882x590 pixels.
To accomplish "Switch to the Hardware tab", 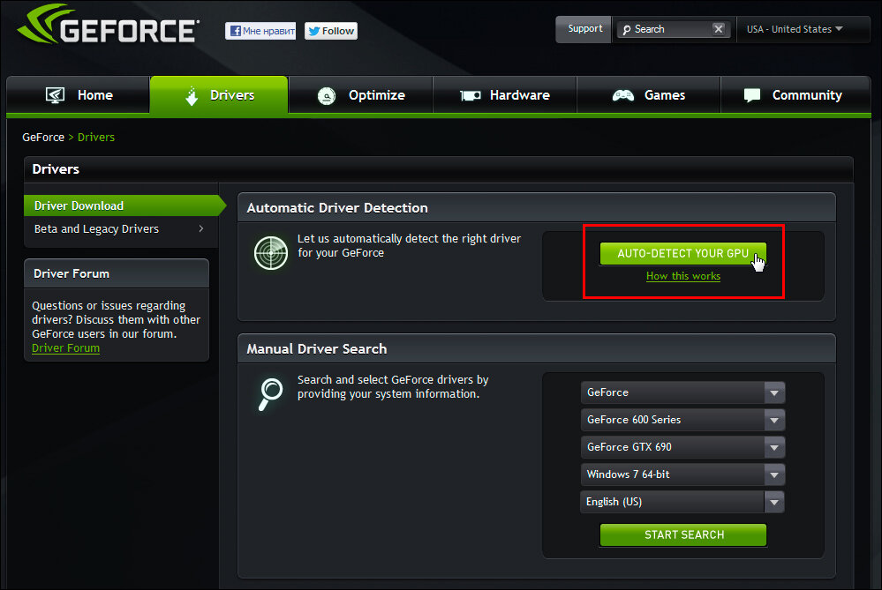I will 504,95.
